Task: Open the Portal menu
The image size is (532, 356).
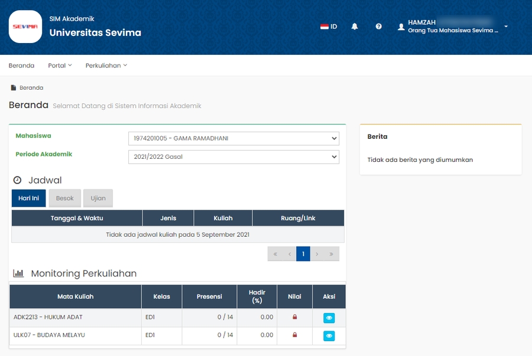Action: coord(60,66)
